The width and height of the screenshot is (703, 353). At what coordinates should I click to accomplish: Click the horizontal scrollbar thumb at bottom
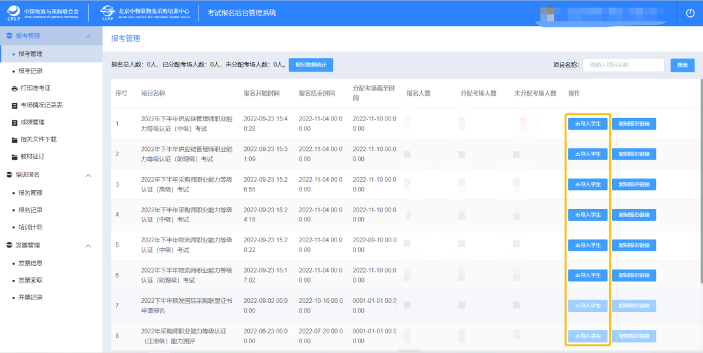tap(409, 351)
